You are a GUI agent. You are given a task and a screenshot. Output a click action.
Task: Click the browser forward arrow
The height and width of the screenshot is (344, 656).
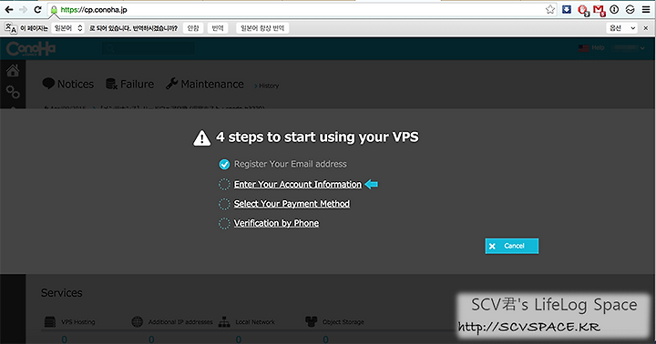tap(24, 10)
